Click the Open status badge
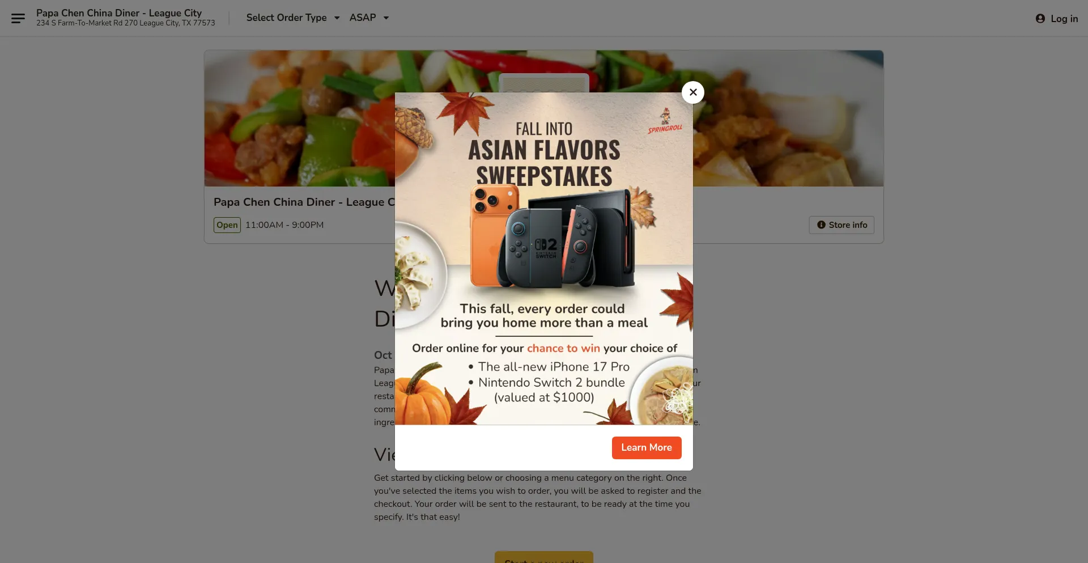Image resolution: width=1088 pixels, height=563 pixels. click(x=227, y=225)
